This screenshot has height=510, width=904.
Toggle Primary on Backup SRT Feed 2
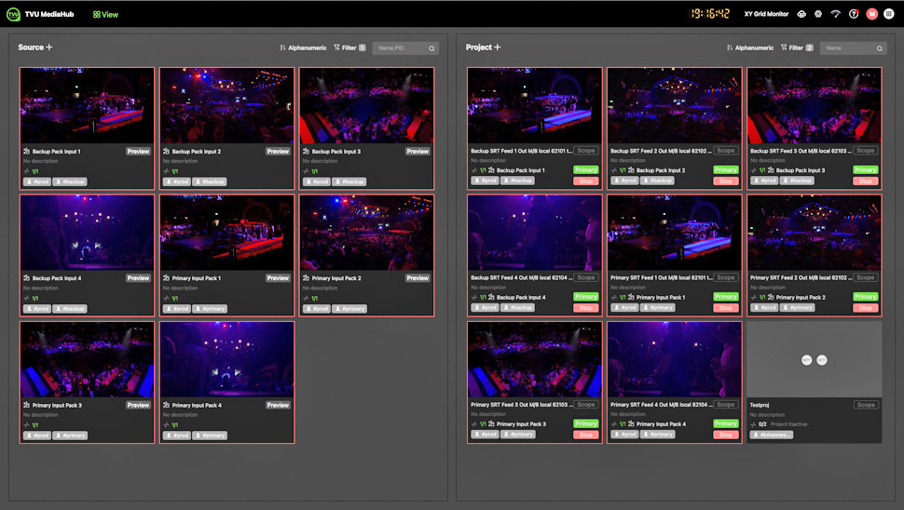726,169
